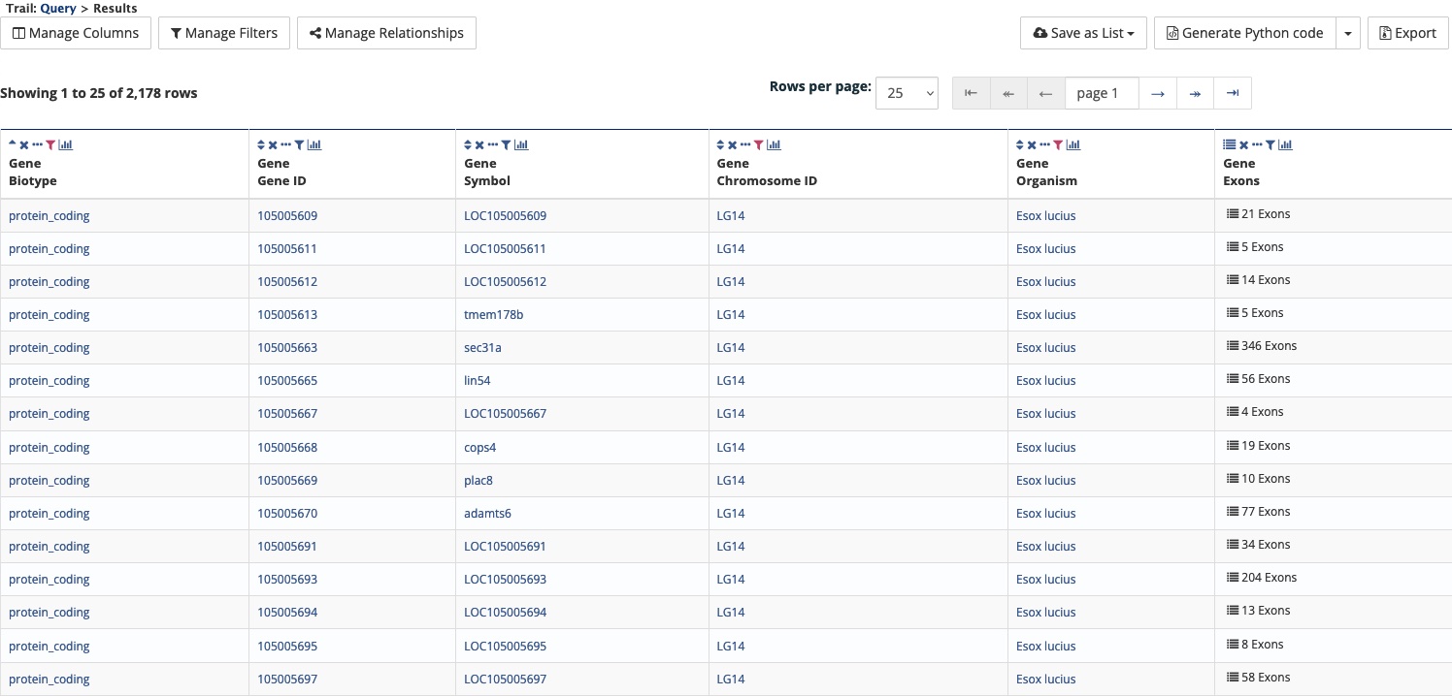Open filter for Gene Biotype column
The height and width of the screenshot is (696, 1452).
51,145
